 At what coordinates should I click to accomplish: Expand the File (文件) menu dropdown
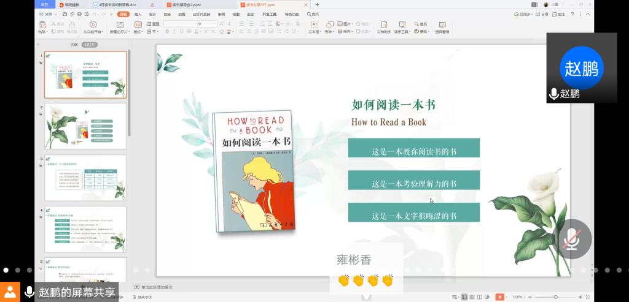pyautogui.click(x=48, y=14)
